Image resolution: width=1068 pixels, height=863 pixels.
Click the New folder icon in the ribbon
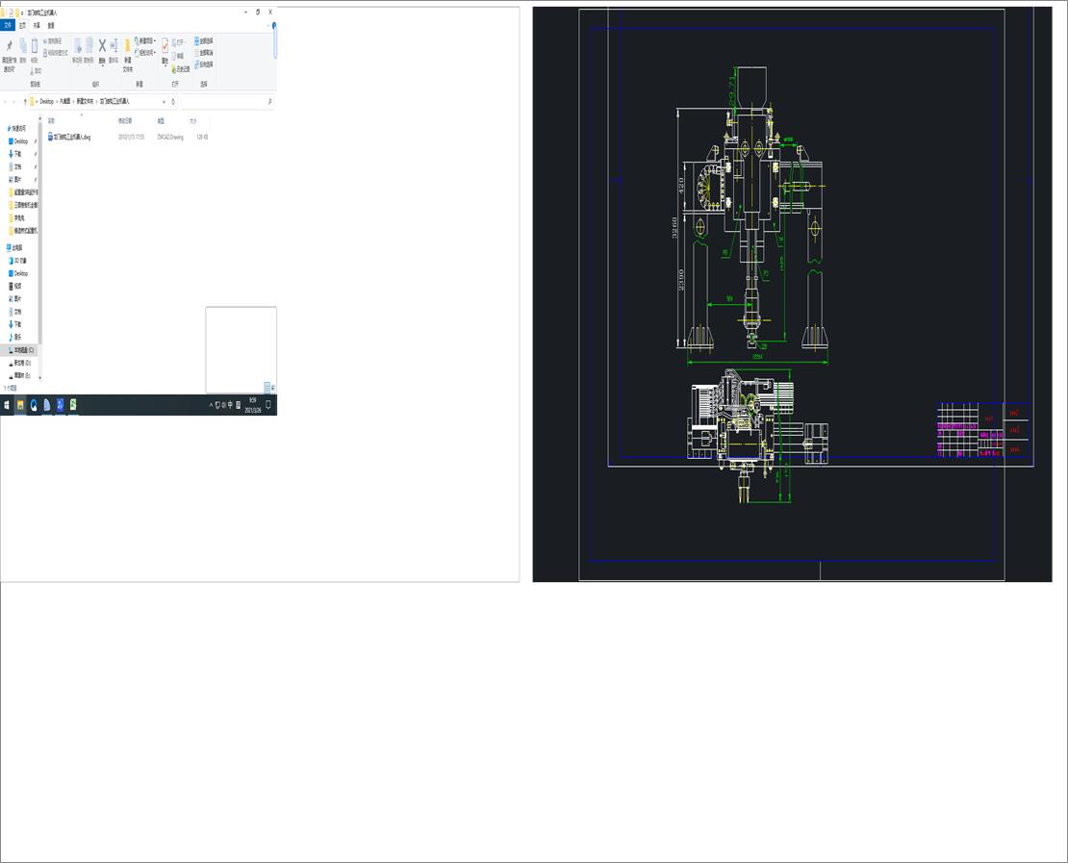coord(127,46)
